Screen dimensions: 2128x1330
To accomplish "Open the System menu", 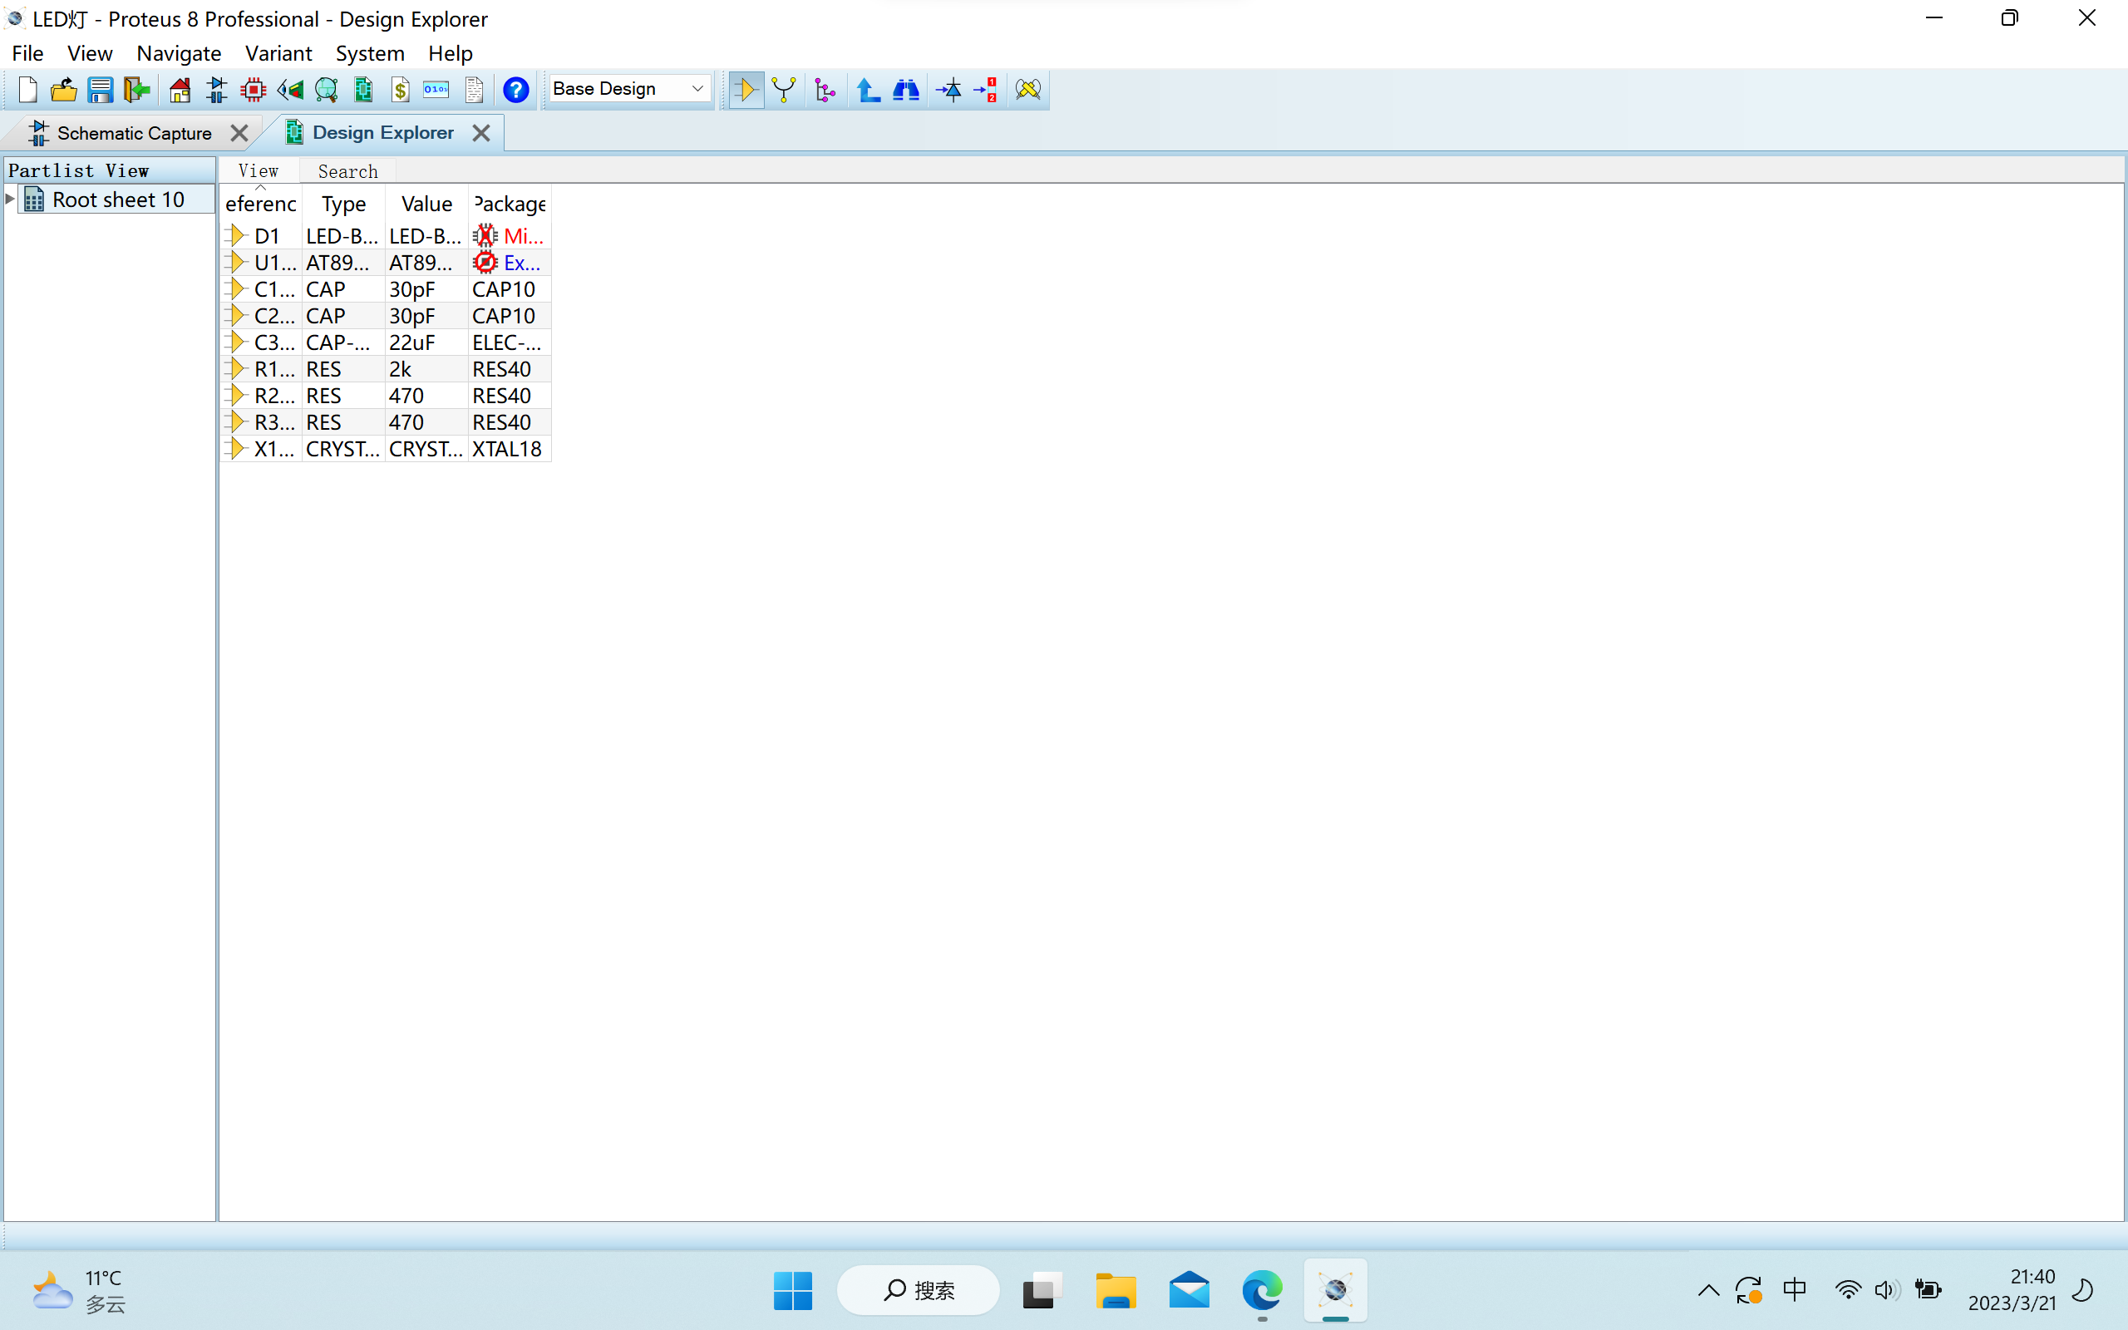I will pyautogui.click(x=370, y=52).
